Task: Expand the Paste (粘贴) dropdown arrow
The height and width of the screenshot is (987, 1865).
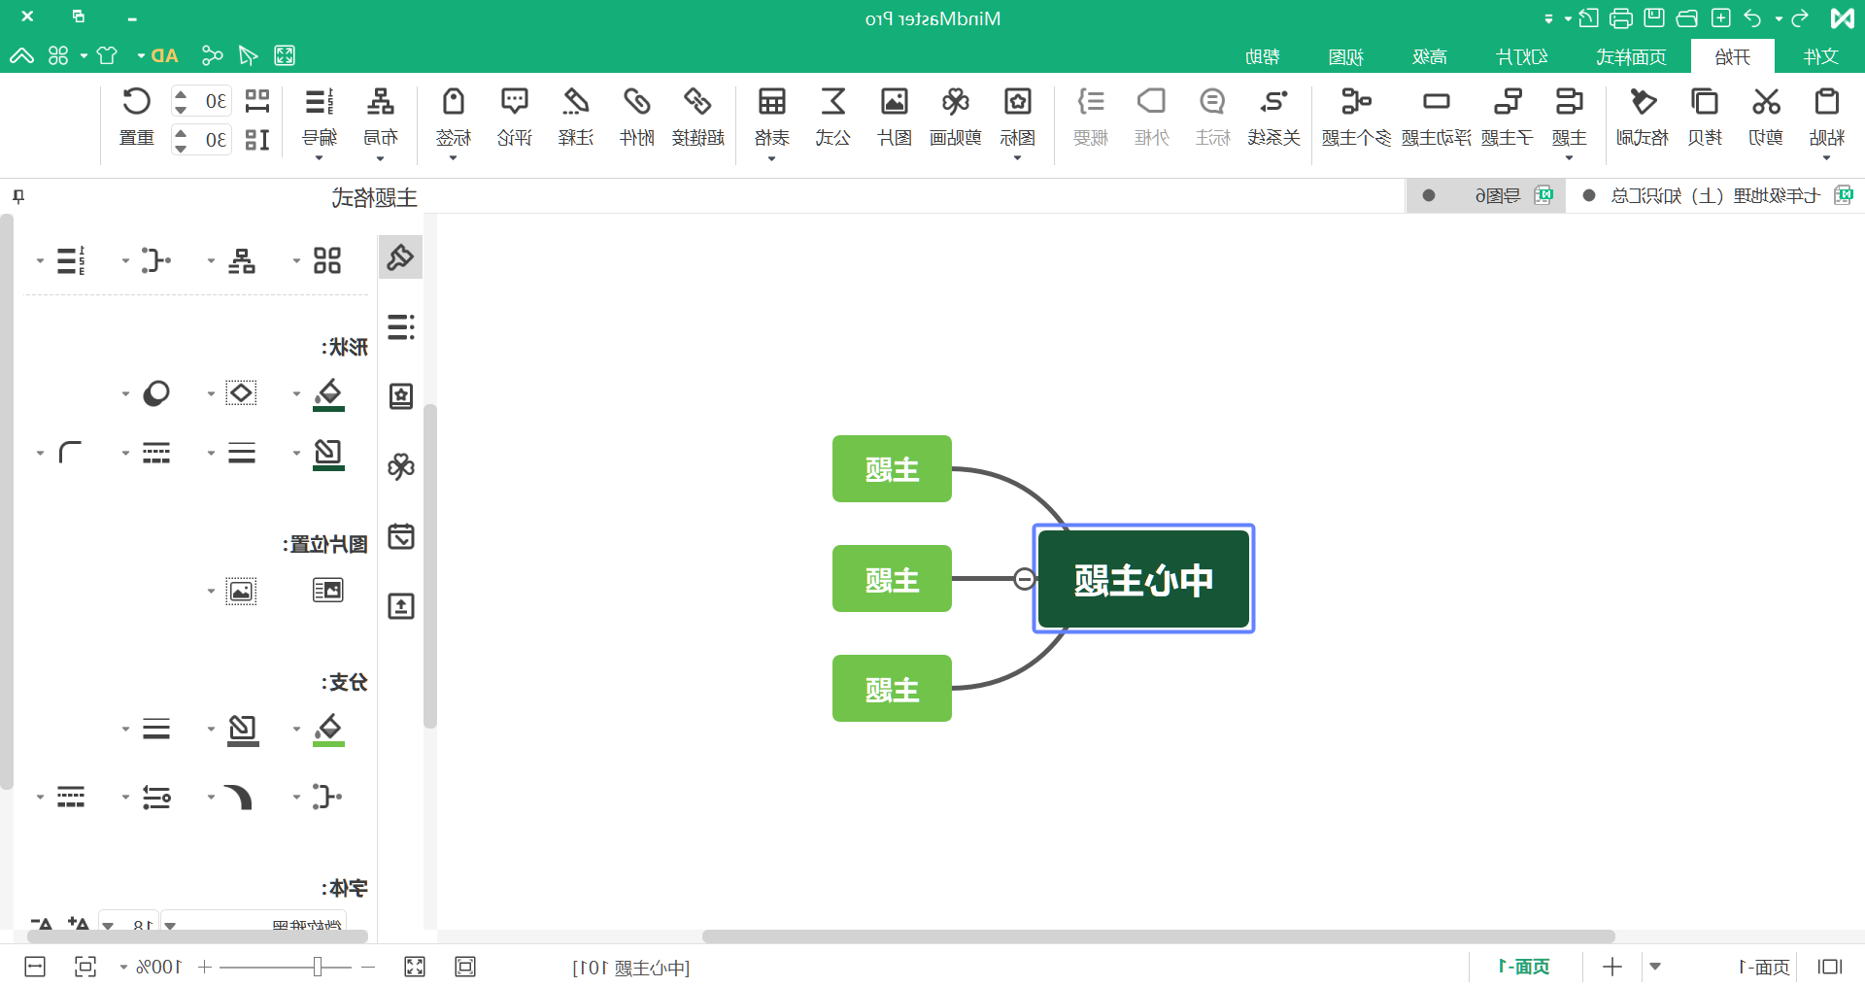Action: [1827, 158]
